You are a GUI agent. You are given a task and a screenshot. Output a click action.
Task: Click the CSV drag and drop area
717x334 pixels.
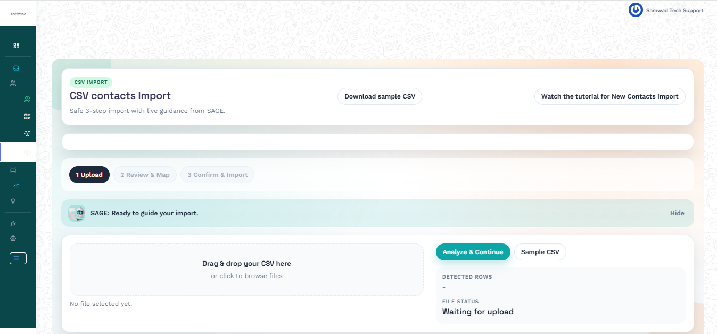point(246,270)
